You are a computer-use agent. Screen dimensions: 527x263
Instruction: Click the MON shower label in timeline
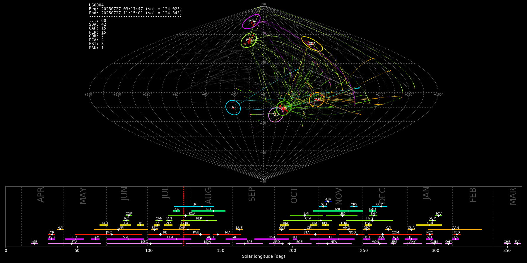click(375, 242)
